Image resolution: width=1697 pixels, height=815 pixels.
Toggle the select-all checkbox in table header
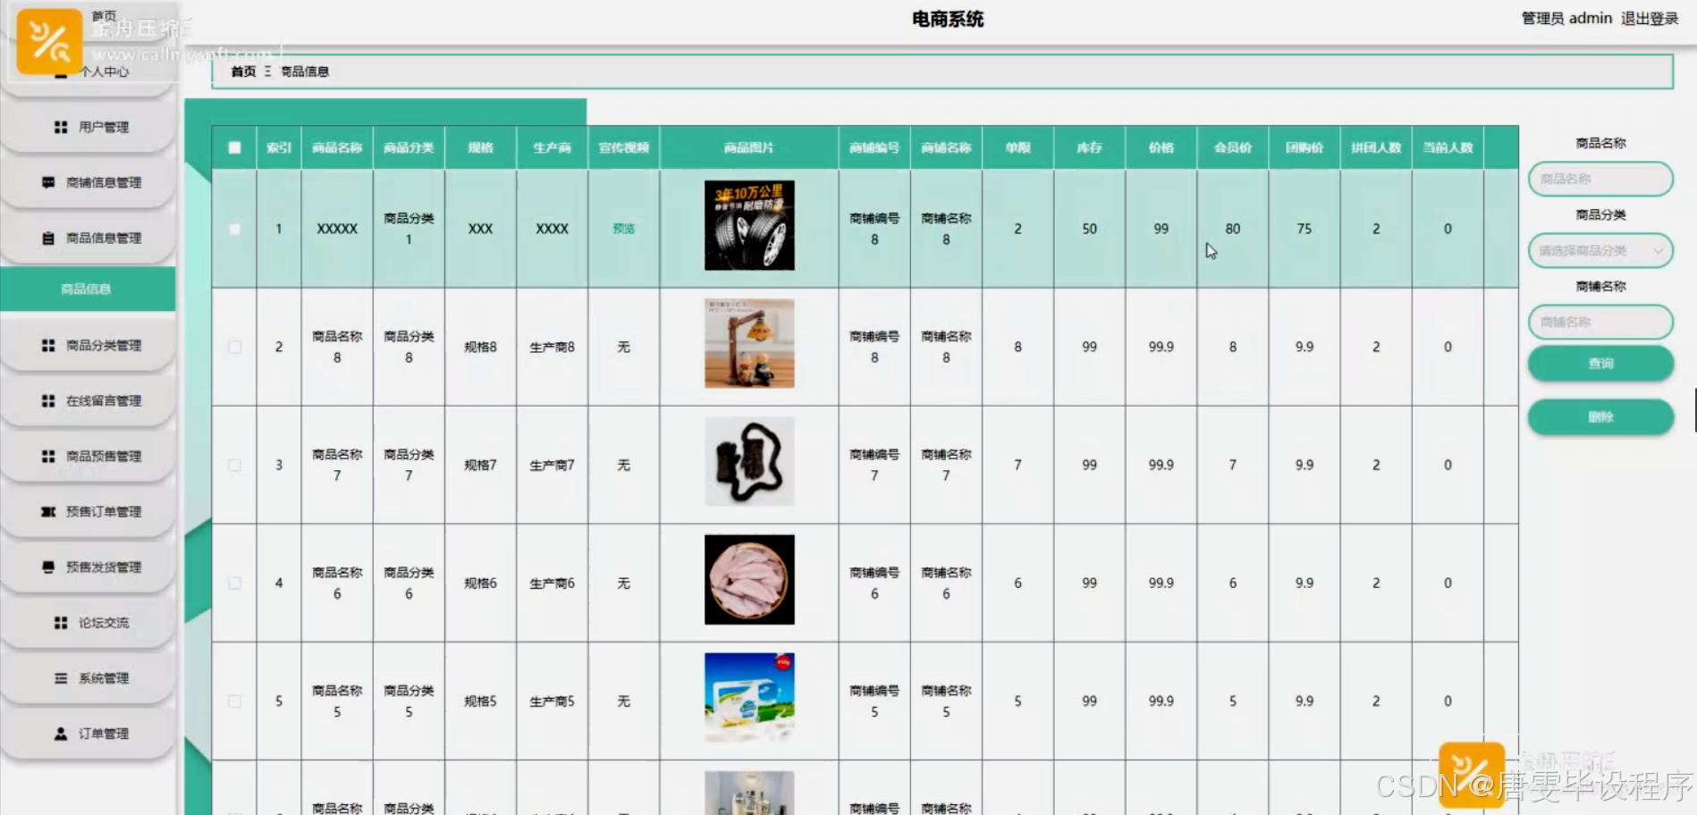click(234, 147)
